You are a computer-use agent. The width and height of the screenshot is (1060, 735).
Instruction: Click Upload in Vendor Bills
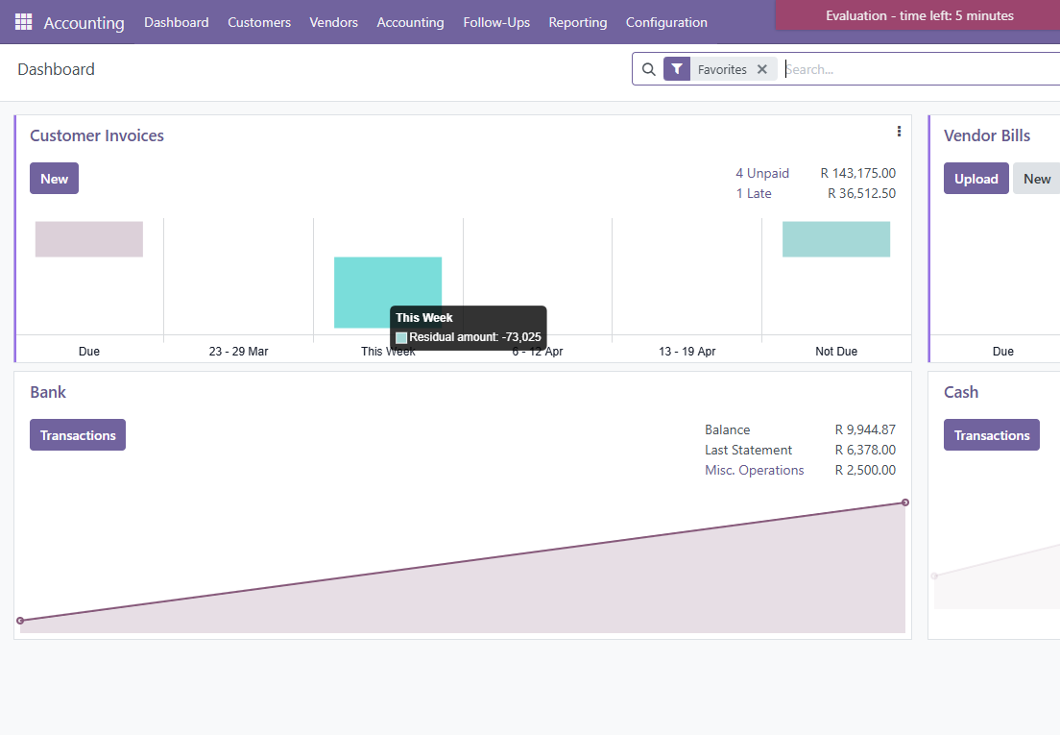click(x=976, y=179)
